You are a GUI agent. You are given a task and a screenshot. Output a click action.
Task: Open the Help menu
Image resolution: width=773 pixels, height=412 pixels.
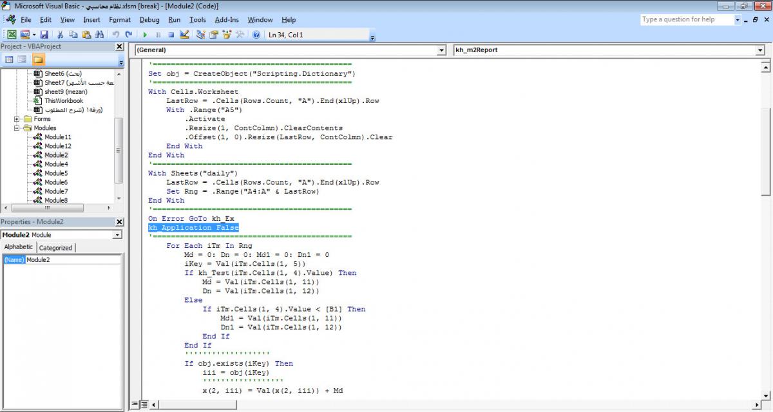click(289, 20)
